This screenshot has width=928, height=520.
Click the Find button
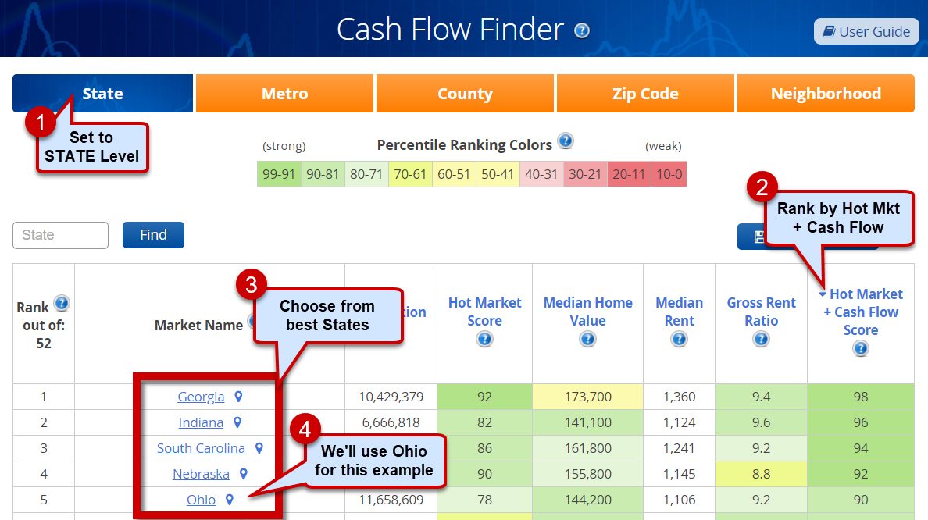(153, 235)
